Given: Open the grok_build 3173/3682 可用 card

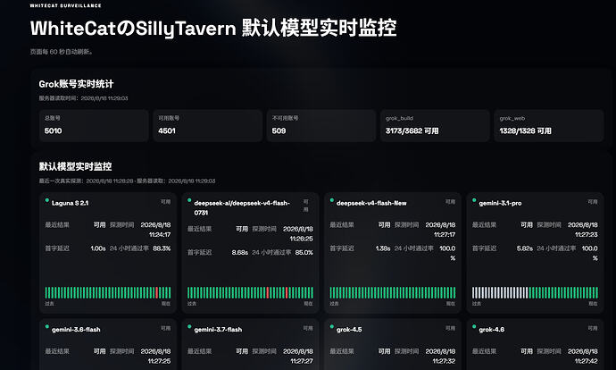Looking at the screenshot, I should click(435, 125).
